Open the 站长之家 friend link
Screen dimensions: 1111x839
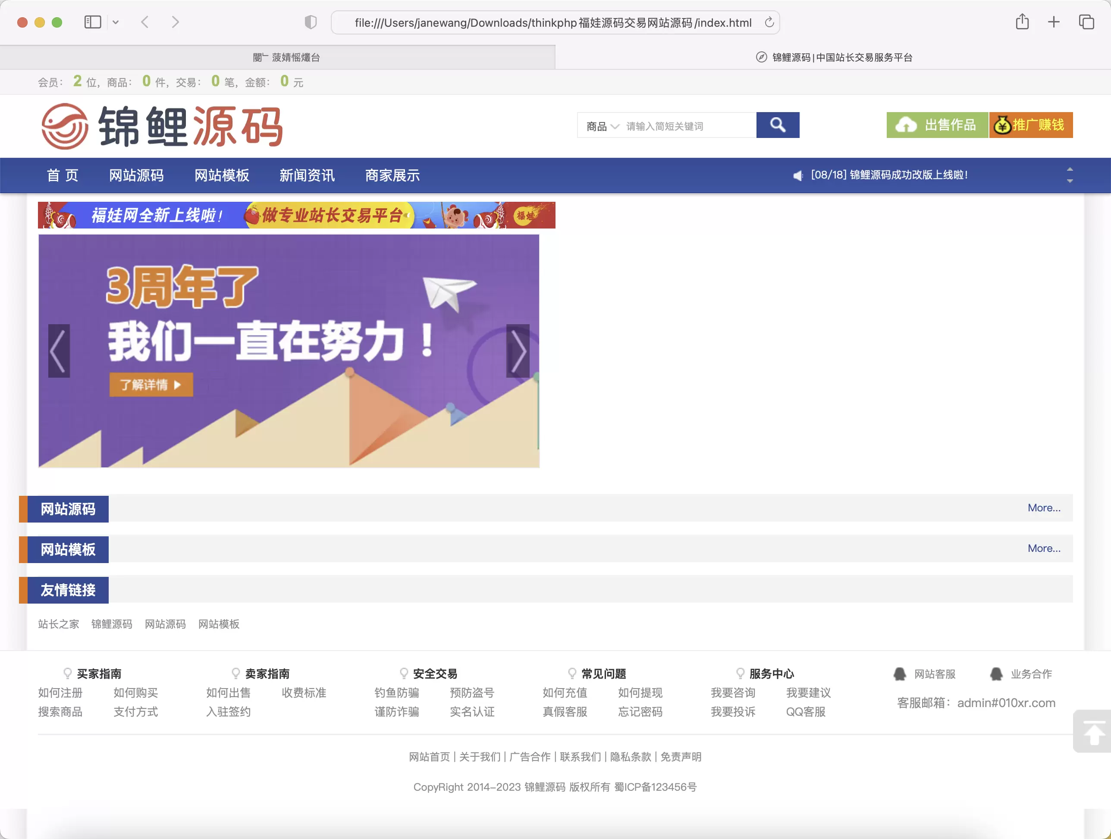coord(59,624)
